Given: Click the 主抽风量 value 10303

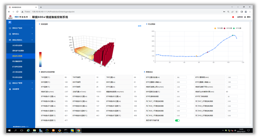Looking at the screenshot, I should pyautogui.click(x=99, y=92).
